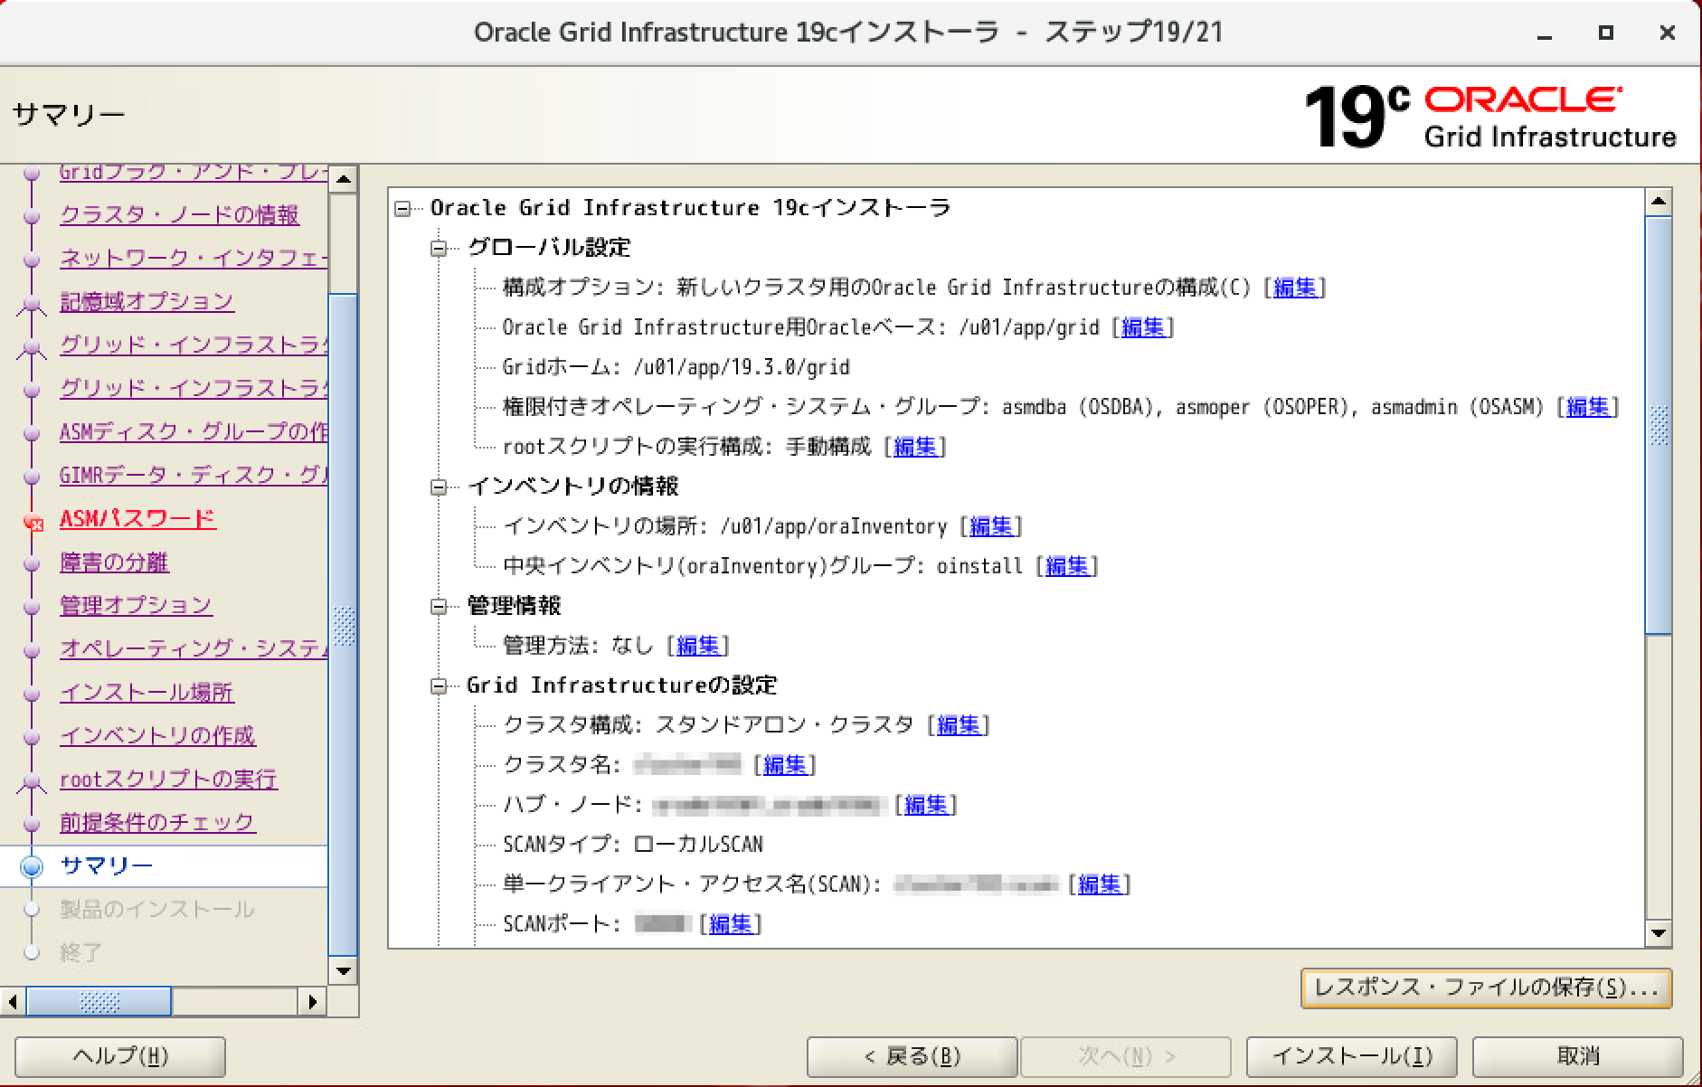Edit the SCANポート value

click(730, 924)
